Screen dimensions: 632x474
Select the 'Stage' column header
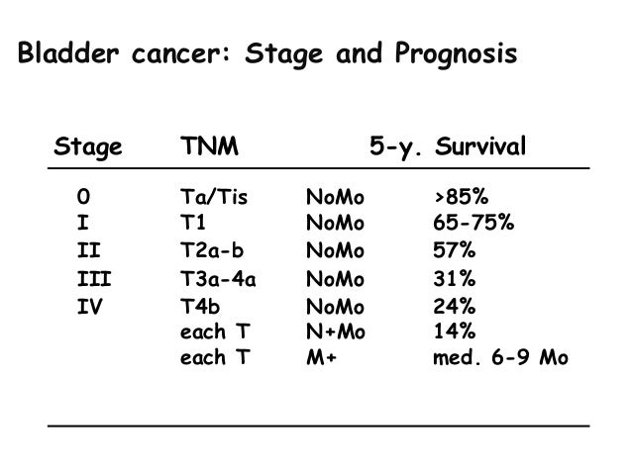click(88, 147)
